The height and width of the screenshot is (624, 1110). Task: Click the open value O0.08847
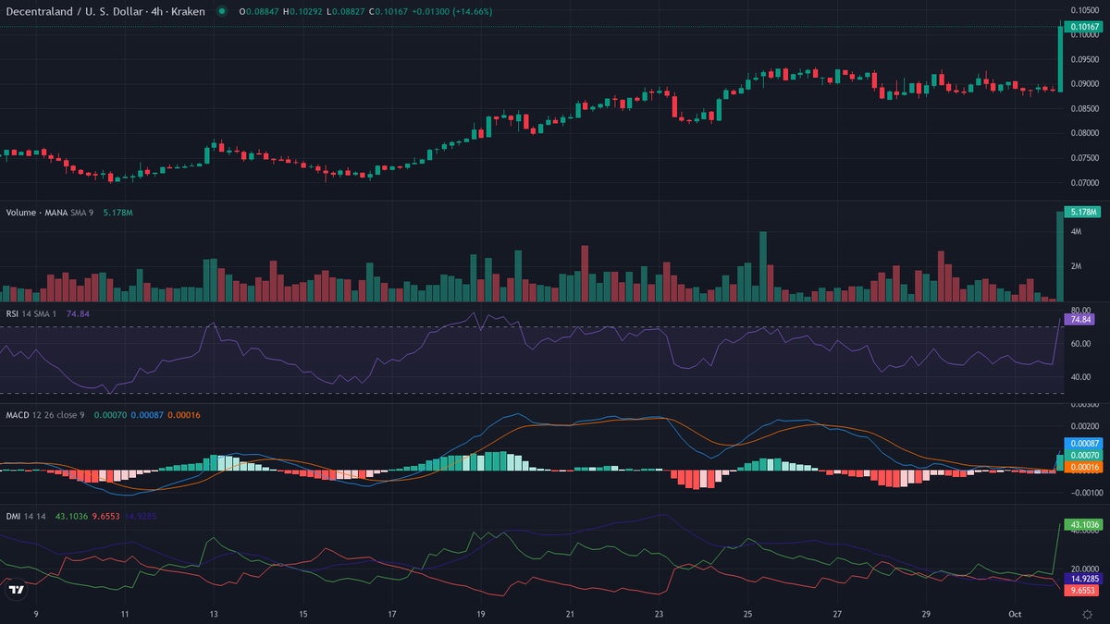[260, 11]
